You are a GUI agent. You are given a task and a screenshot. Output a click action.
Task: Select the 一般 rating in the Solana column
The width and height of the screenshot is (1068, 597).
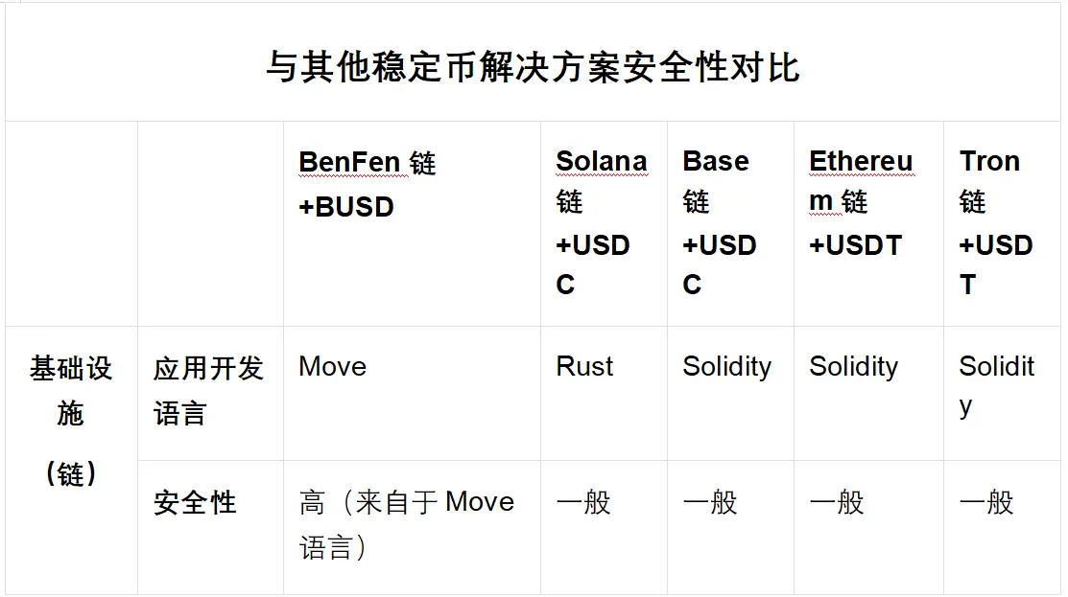tap(583, 503)
